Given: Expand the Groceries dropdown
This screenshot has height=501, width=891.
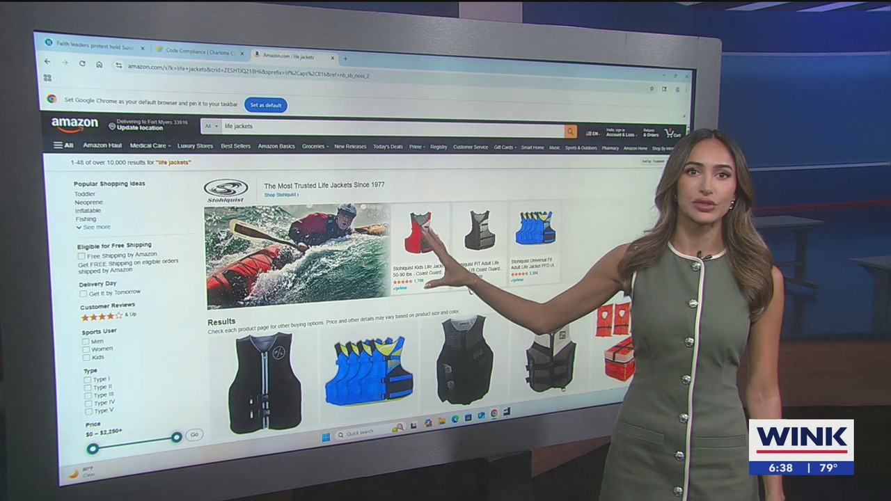Looking at the screenshot, I should 315,147.
